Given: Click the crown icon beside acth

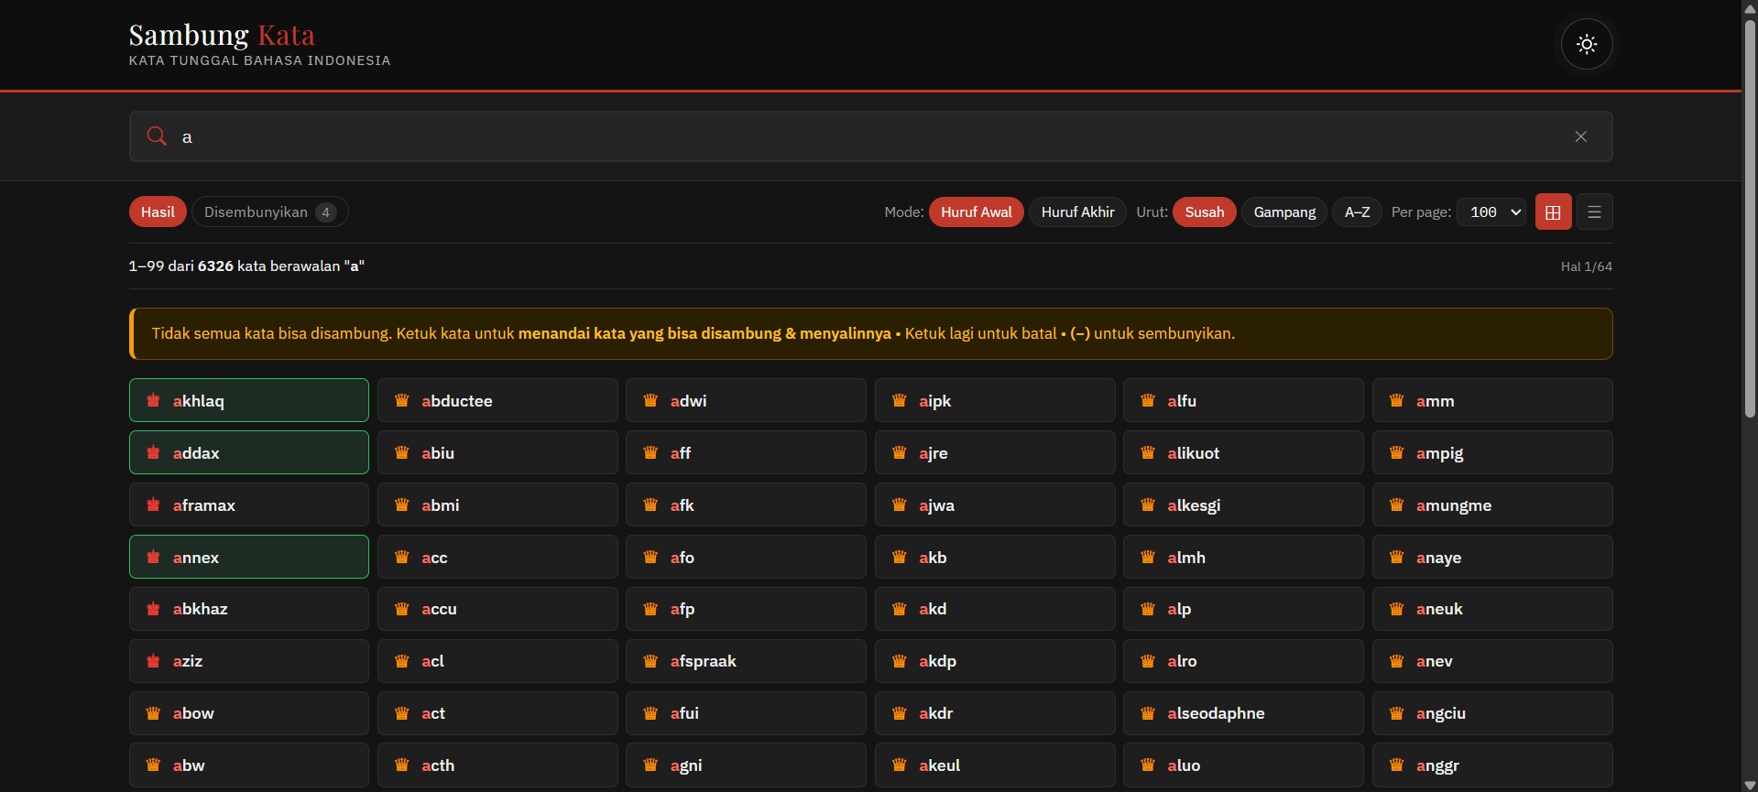Looking at the screenshot, I should (x=401, y=765).
